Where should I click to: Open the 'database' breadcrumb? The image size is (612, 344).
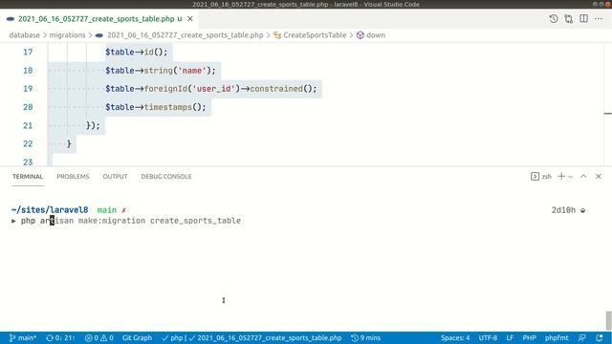click(x=25, y=35)
